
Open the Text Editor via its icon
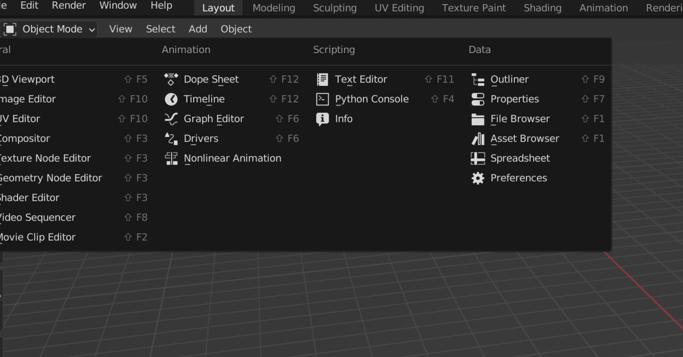322,79
